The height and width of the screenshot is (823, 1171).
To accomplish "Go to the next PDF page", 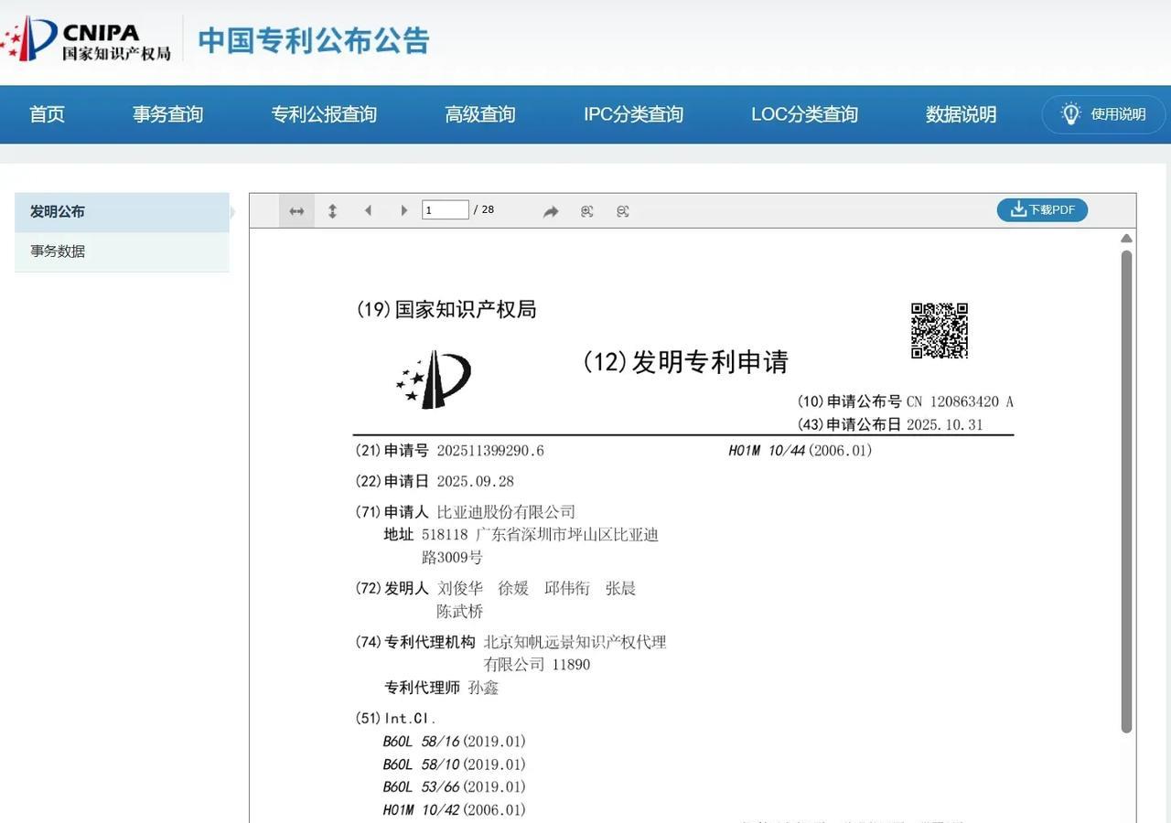I will (403, 211).
